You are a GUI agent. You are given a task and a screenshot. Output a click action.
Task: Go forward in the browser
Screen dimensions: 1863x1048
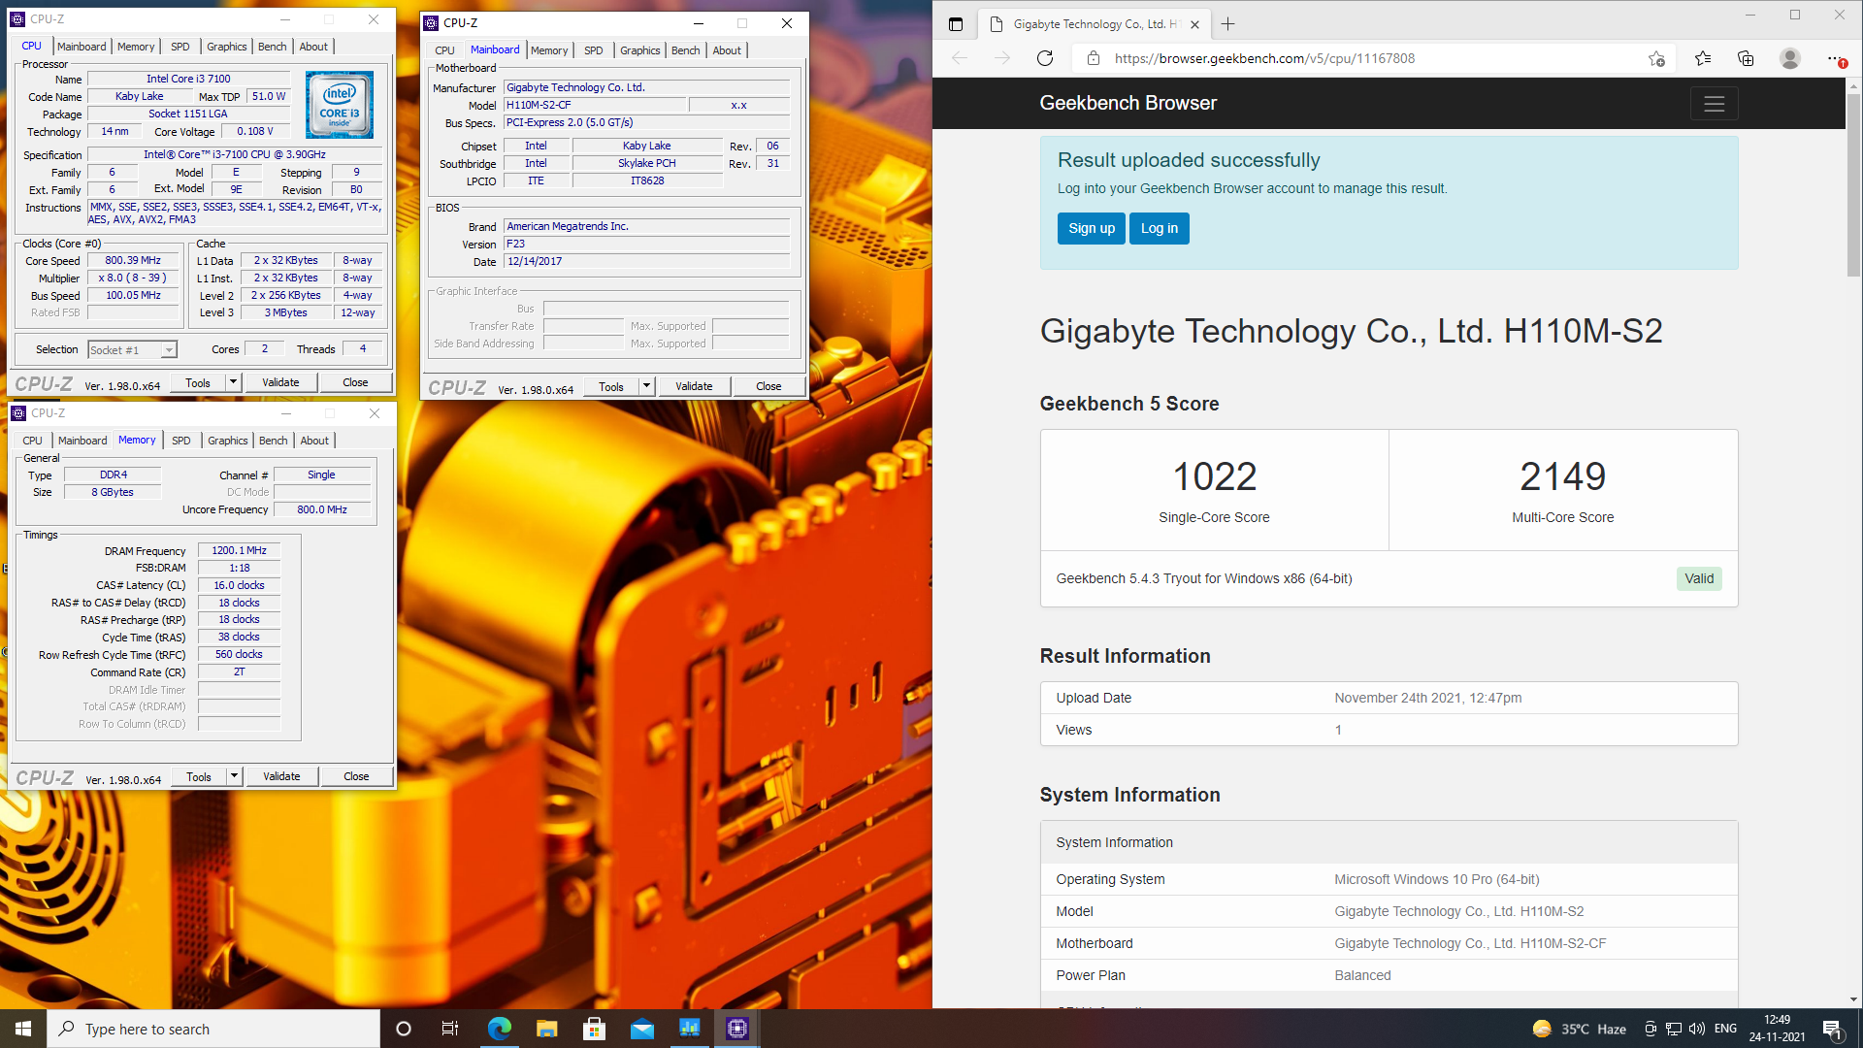[x=1002, y=58]
